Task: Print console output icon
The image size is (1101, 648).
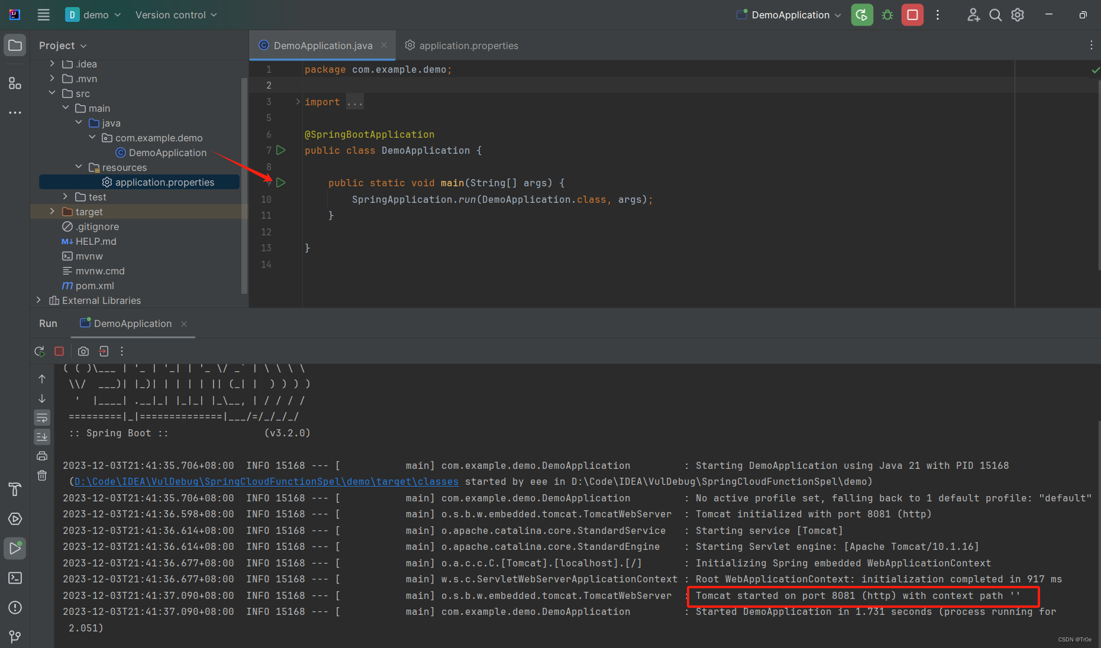Action: click(42, 456)
